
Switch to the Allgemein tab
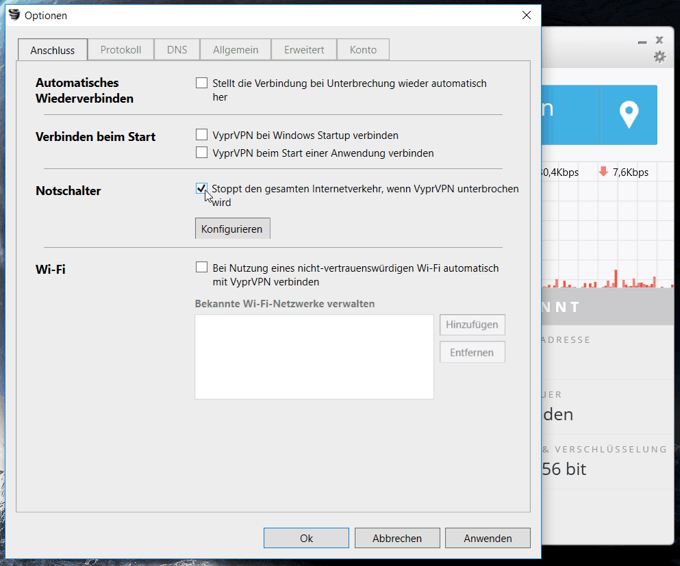pyautogui.click(x=236, y=49)
